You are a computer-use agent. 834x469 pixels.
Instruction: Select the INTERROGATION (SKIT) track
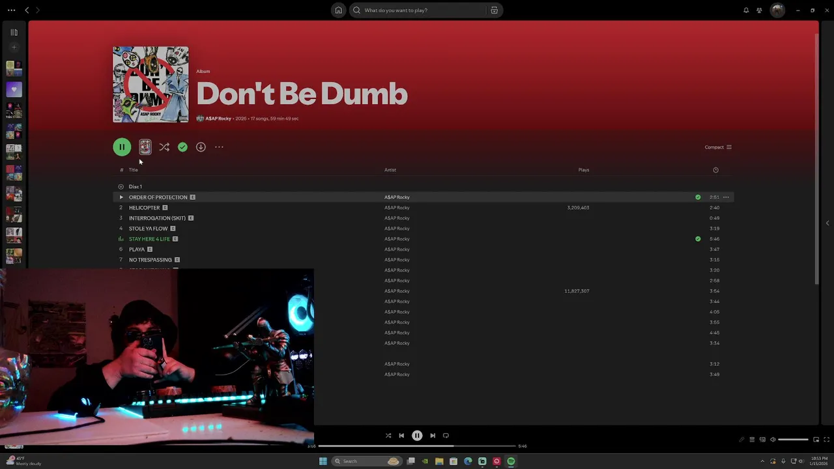(x=424, y=218)
